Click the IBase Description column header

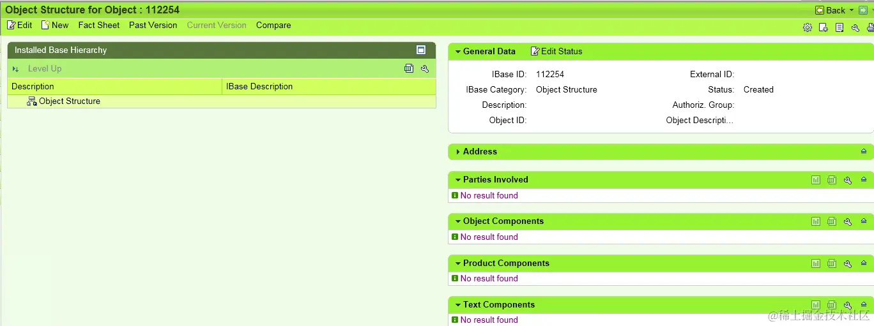click(x=329, y=86)
